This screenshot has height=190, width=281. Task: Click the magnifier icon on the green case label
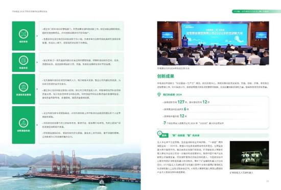(x=159, y=133)
